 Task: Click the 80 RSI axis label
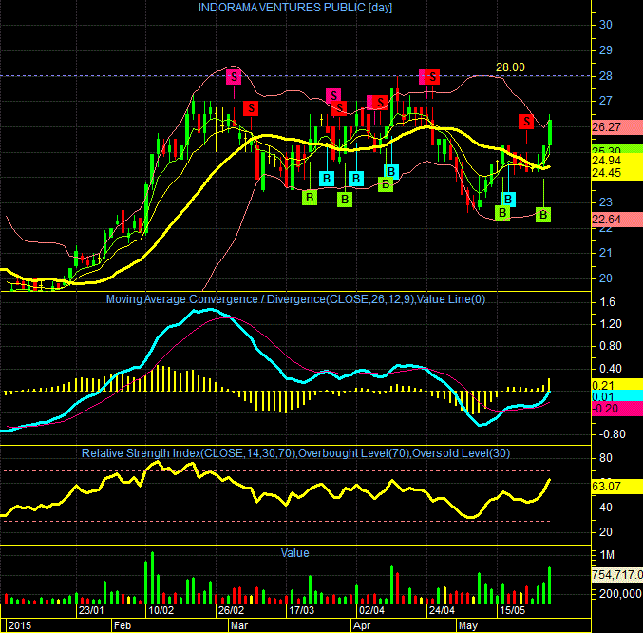(606, 458)
